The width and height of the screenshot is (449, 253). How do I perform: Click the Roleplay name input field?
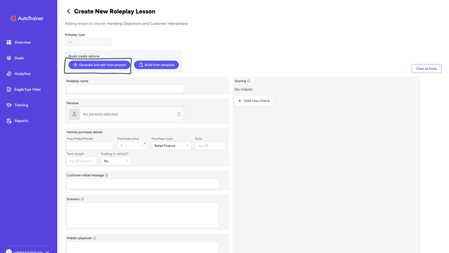click(125, 89)
